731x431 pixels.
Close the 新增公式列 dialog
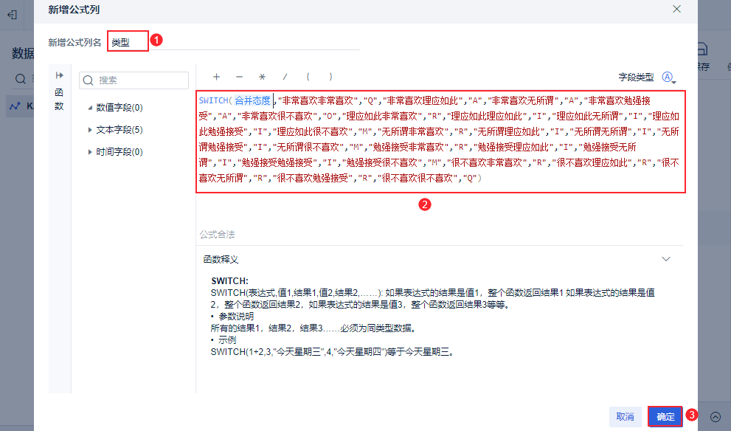coord(676,9)
